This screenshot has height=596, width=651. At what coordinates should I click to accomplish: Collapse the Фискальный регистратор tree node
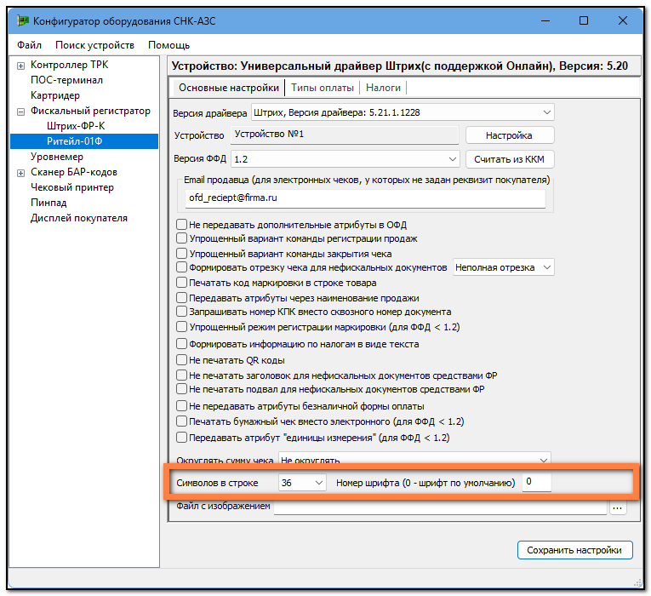20,112
